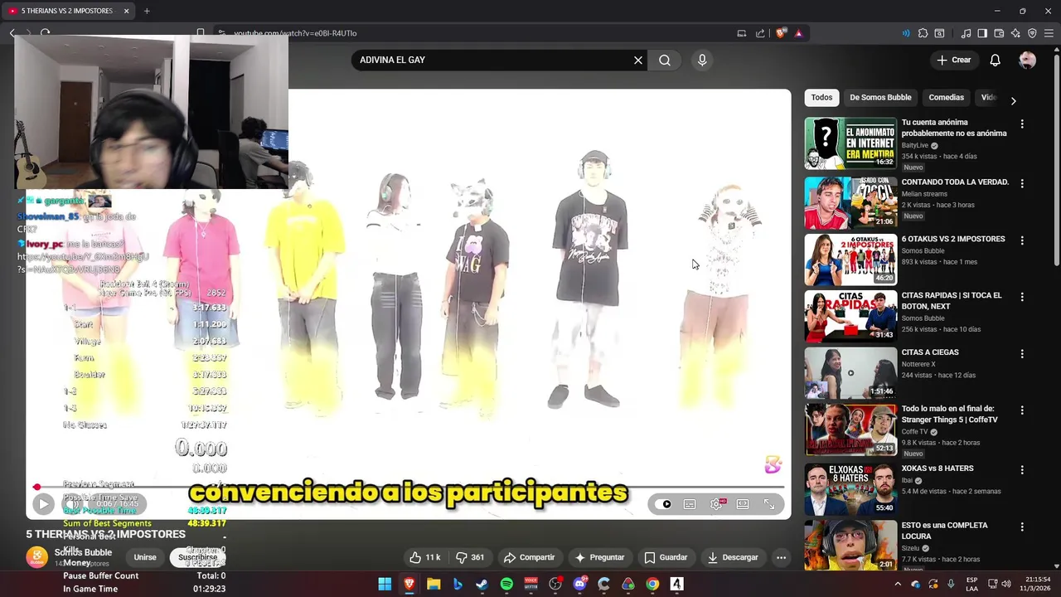Toggle theater mode in player

[x=743, y=504]
